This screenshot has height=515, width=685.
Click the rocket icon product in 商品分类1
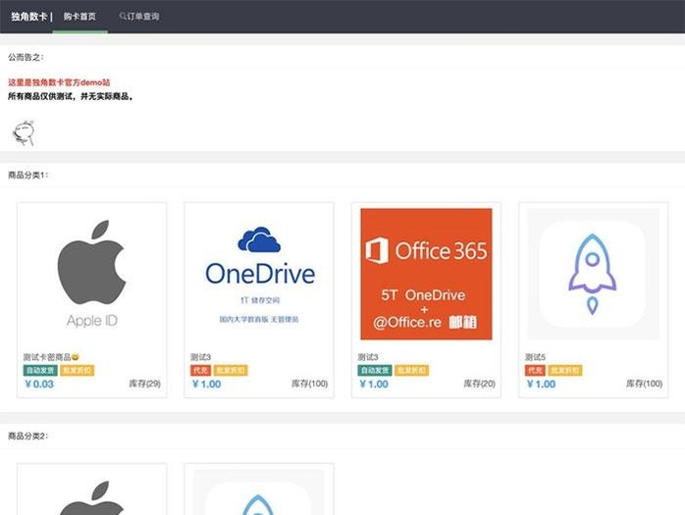(593, 274)
